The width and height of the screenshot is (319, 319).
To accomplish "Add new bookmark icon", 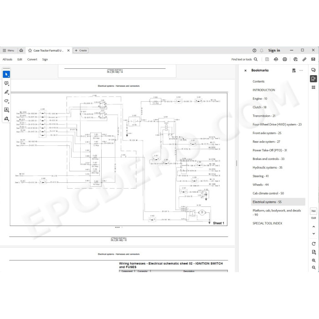I will (x=294, y=70).
